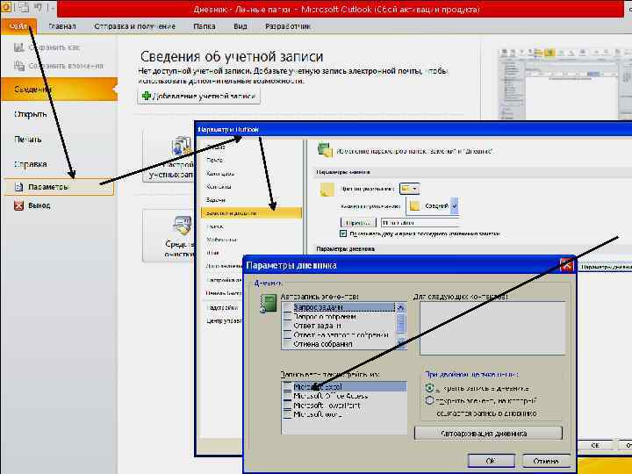Screen dimensions: 632x474
Task: Click the Save As icon in backstage menu
Action: pyautogui.click(x=19, y=47)
